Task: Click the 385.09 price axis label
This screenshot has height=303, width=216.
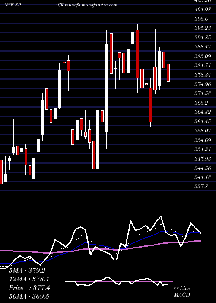Action: (x=203, y=56)
